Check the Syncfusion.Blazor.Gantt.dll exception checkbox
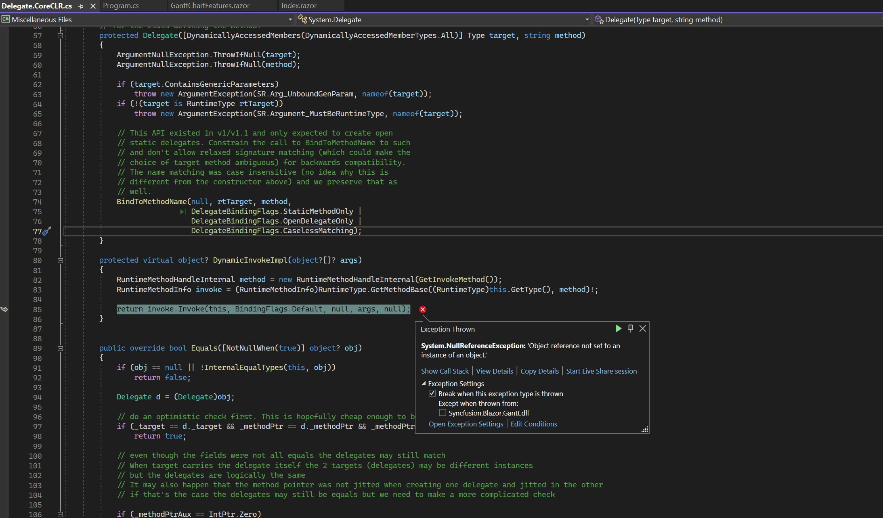 [443, 413]
